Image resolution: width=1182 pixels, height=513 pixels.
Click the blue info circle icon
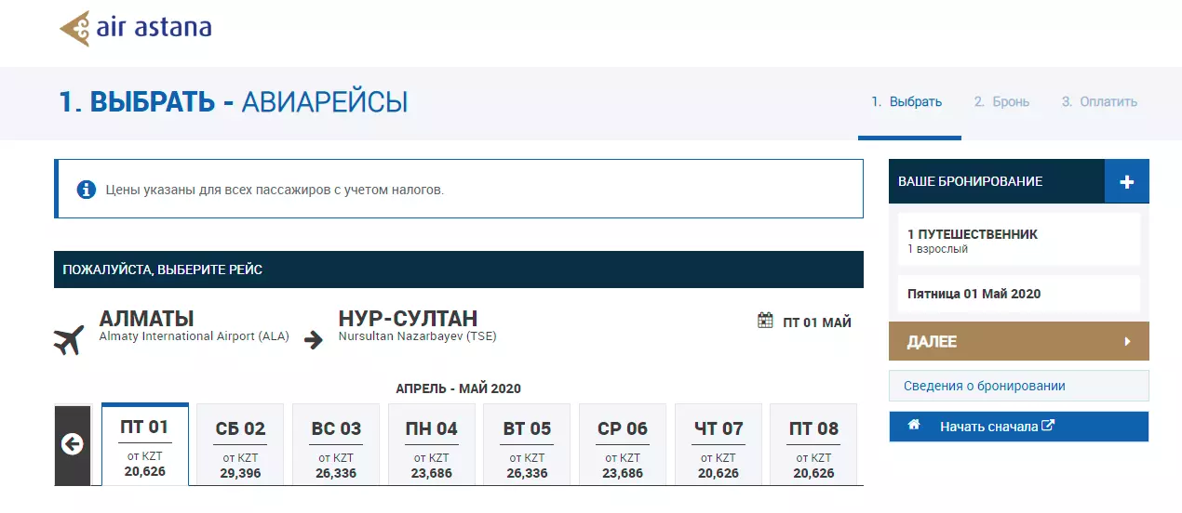pyautogui.click(x=87, y=190)
